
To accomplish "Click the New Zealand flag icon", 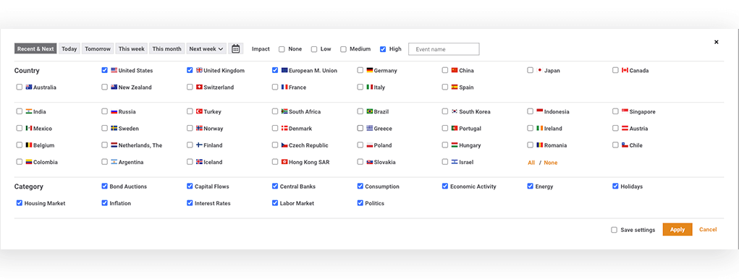I will (x=114, y=87).
